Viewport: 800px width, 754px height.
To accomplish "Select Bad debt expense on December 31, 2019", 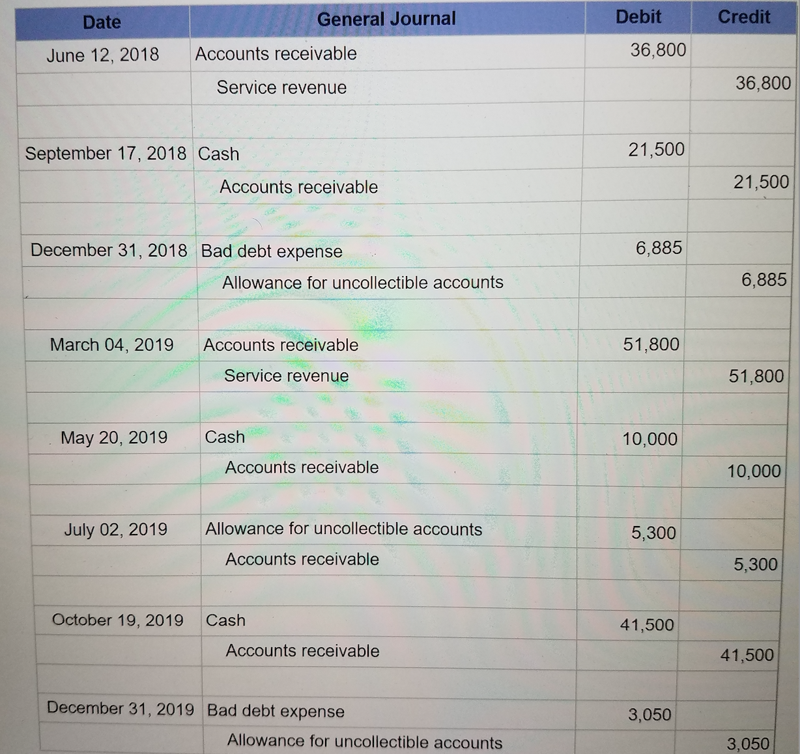I will tap(276, 711).
